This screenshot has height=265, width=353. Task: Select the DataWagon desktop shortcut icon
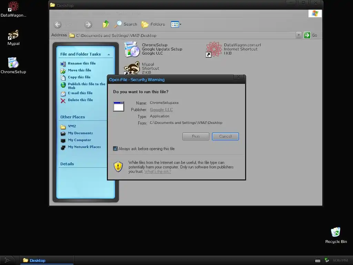pyautogui.click(x=13, y=9)
